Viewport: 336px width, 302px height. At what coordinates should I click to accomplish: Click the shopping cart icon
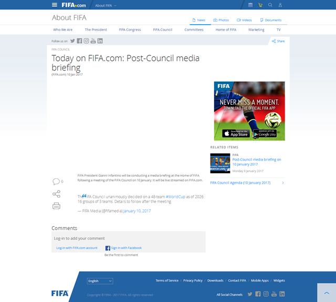260,5
